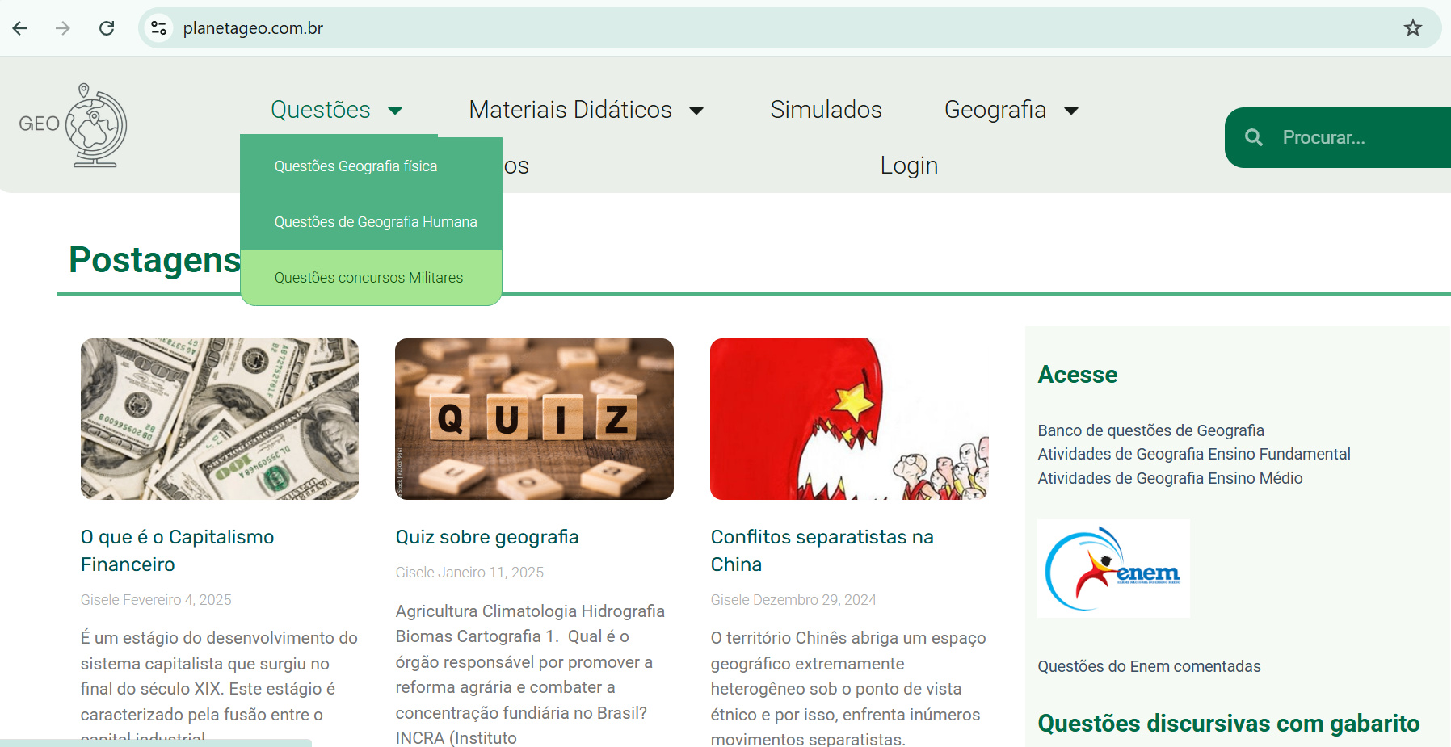Click the GEO globe logo
Screen dimensions: 1451x747
[x=74, y=124]
